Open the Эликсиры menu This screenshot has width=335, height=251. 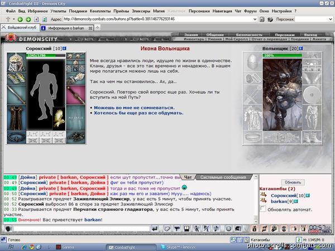coord(141,11)
